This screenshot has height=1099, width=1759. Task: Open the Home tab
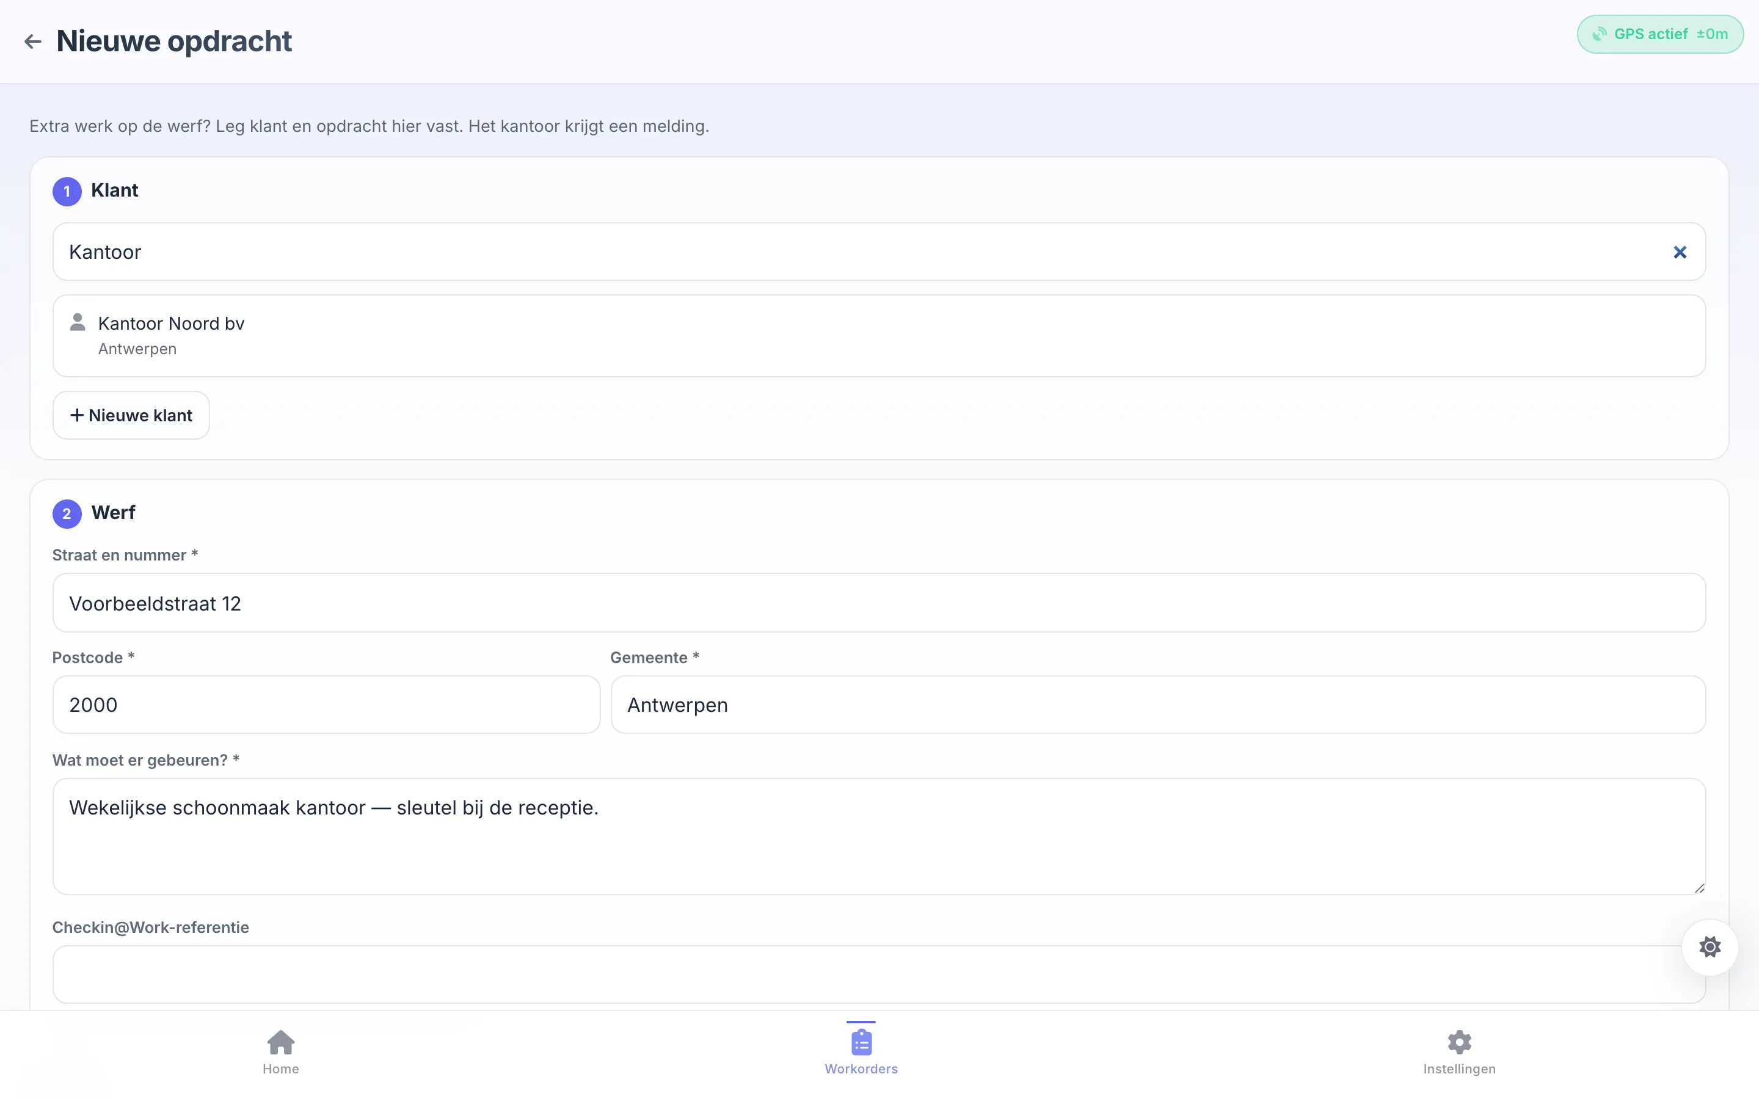[x=280, y=1052]
